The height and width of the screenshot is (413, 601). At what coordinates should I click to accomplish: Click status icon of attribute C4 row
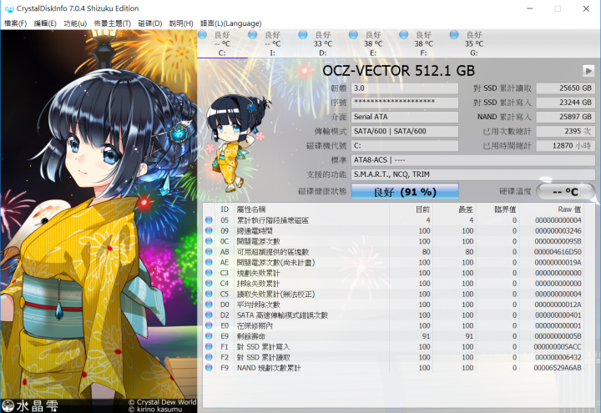(x=209, y=284)
